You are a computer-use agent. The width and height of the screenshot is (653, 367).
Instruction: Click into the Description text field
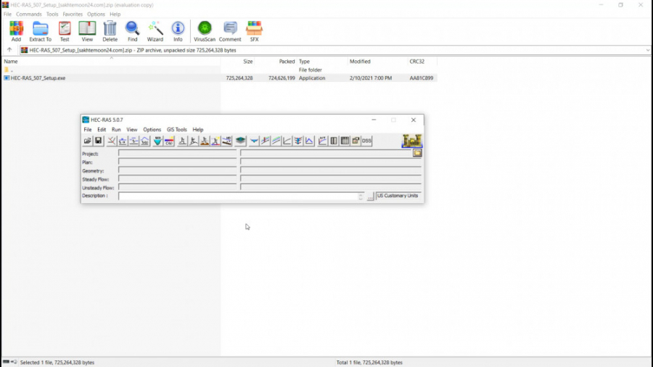coord(238,196)
